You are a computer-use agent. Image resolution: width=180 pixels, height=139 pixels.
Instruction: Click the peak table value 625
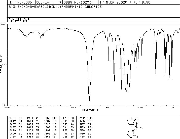point(82,121)
